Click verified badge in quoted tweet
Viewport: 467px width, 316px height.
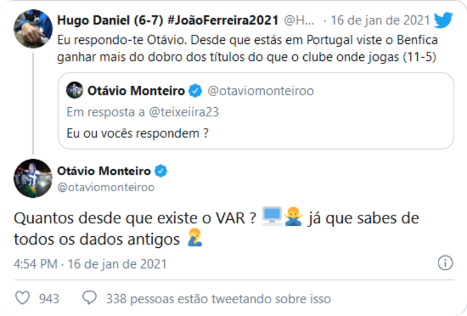pos(195,91)
